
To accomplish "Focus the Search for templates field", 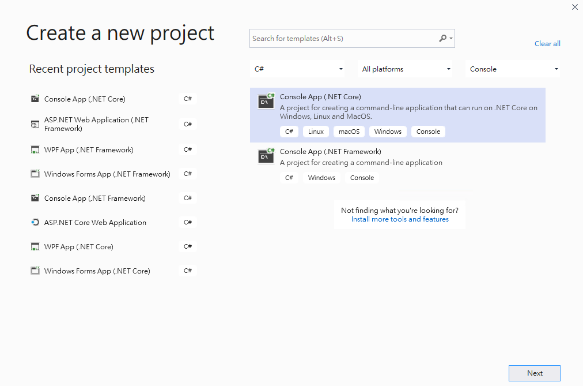I will [352, 38].
